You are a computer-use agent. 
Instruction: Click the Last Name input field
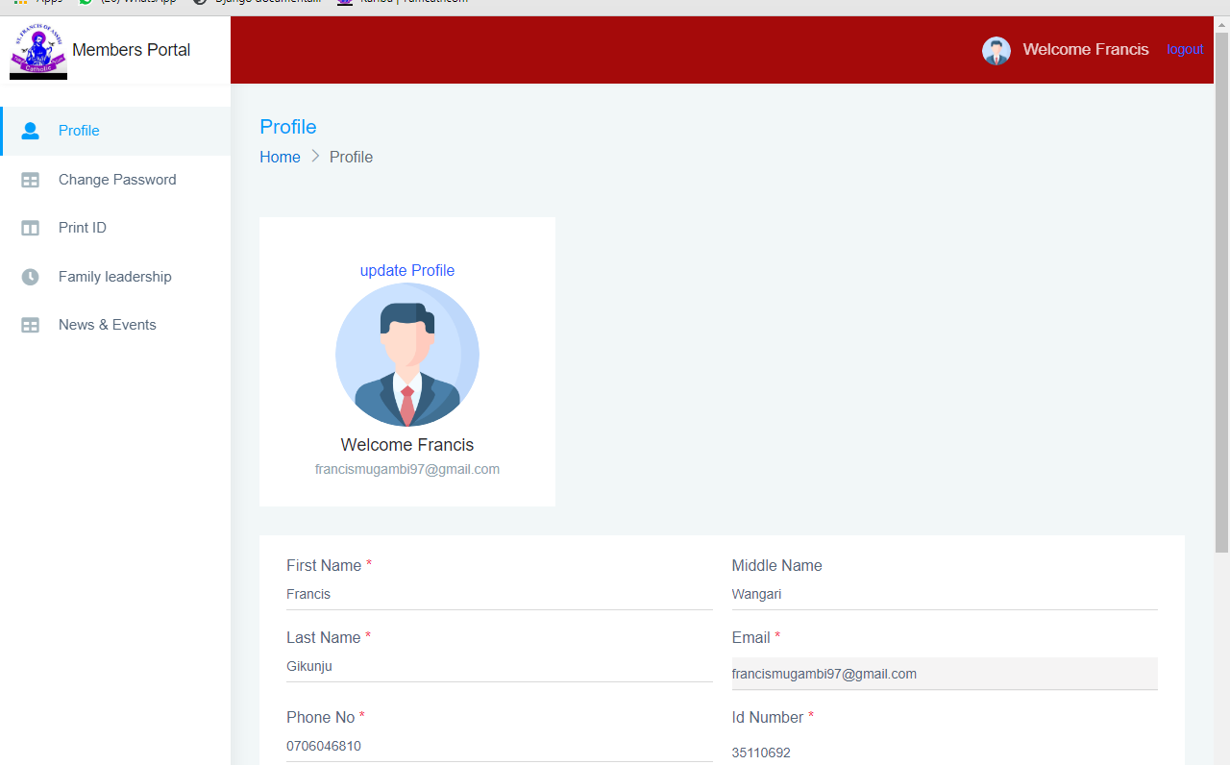499,667
